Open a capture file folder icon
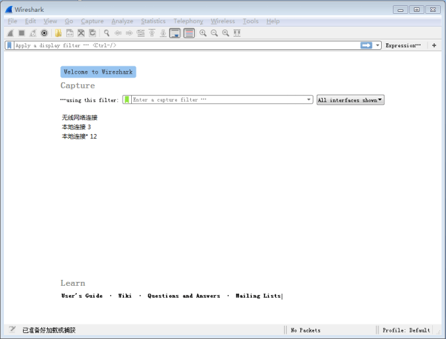The width and height of the screenshot is (446, 339). pos(58,33)
